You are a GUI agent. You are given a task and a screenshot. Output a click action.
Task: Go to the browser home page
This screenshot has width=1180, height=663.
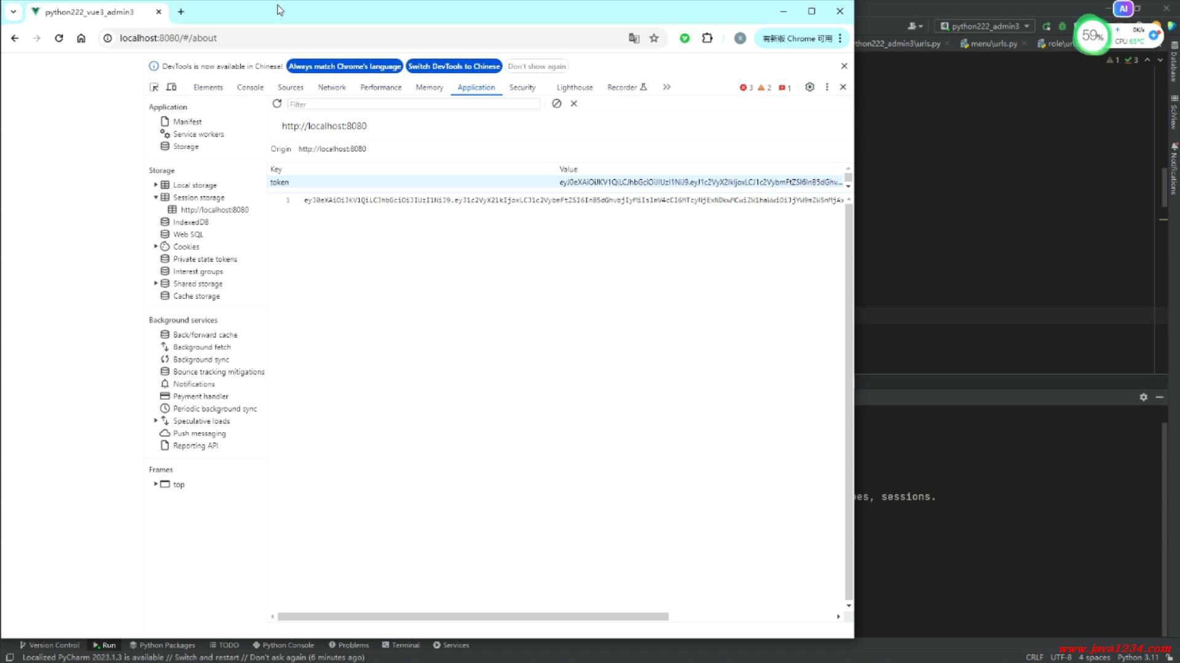[x=81, y=38]
